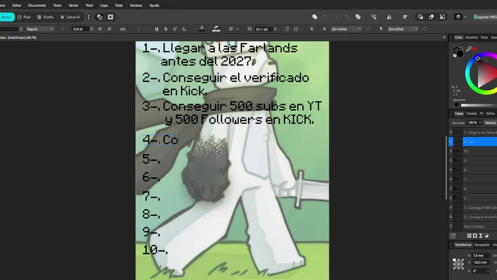Select the '10-.' layer row
This screenshot has width=497, height=280.
[x=473, y=151]
